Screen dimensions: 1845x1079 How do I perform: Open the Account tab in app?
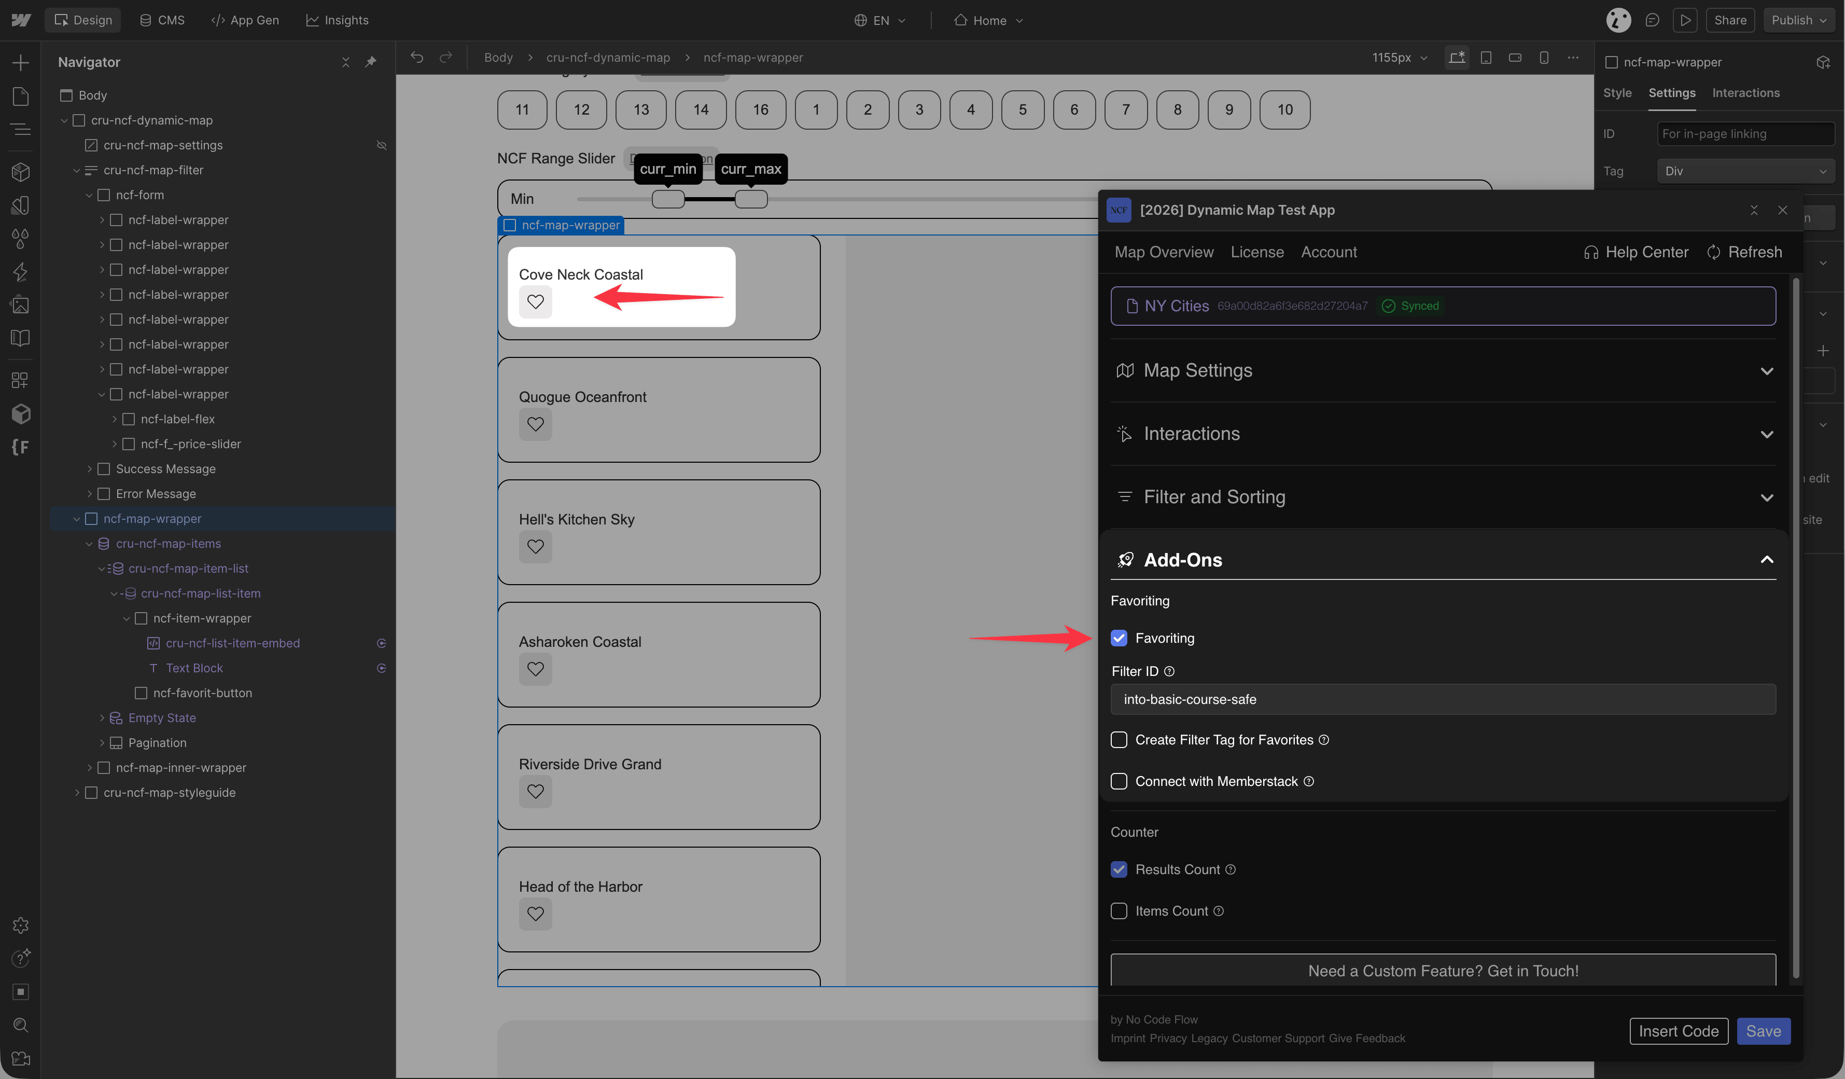tap(1329, 252)
